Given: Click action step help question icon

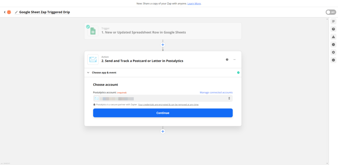Looking at the screenshot, I should (x=227, y=59).
